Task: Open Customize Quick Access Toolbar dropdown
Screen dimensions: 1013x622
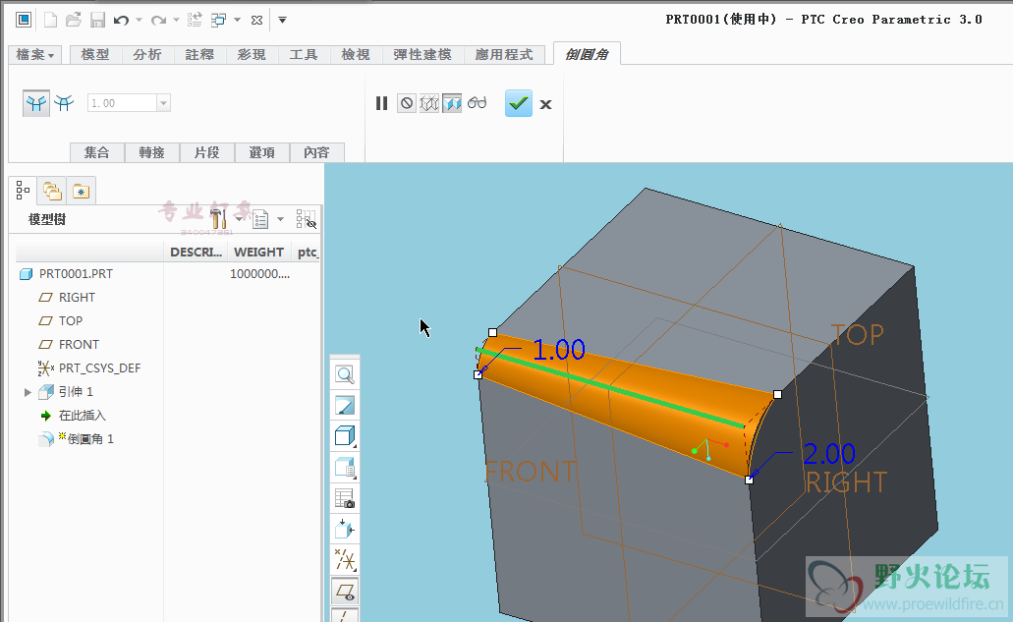Action: (x=282, y=20)
